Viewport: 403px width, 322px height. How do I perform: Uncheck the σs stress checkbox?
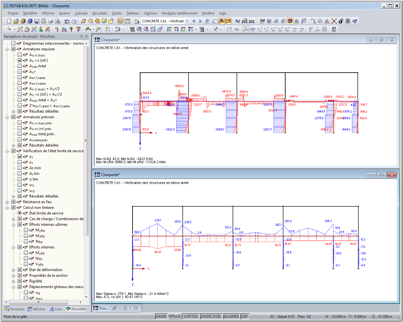click(20, 157)
